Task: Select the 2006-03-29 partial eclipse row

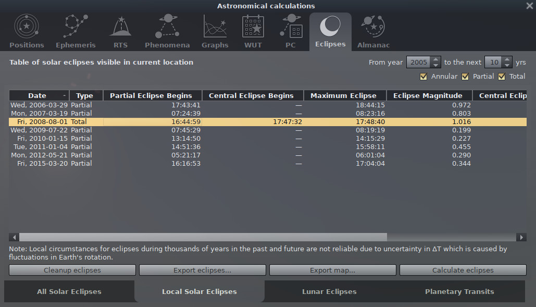Action: click(156, 105)
